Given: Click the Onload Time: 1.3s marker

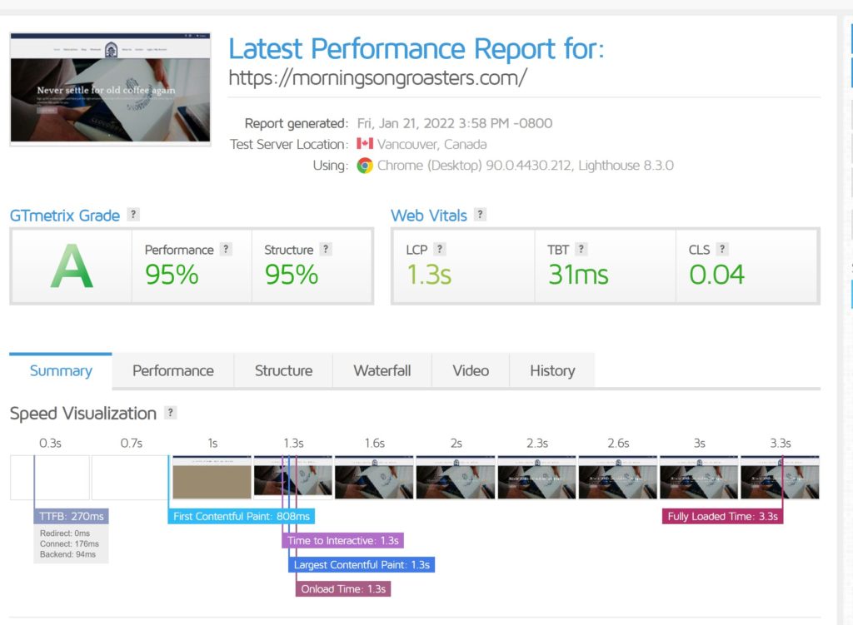Looking at the screenshot, I should 343,589.
